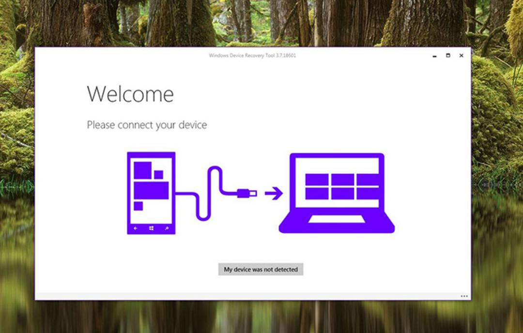The image size is (523, 333).
Task: Click the gray status strip at the window bottom
Action: click(x=253, y=296)
